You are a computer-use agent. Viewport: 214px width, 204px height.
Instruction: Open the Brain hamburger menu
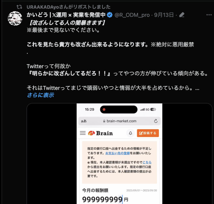coord(83,133)
